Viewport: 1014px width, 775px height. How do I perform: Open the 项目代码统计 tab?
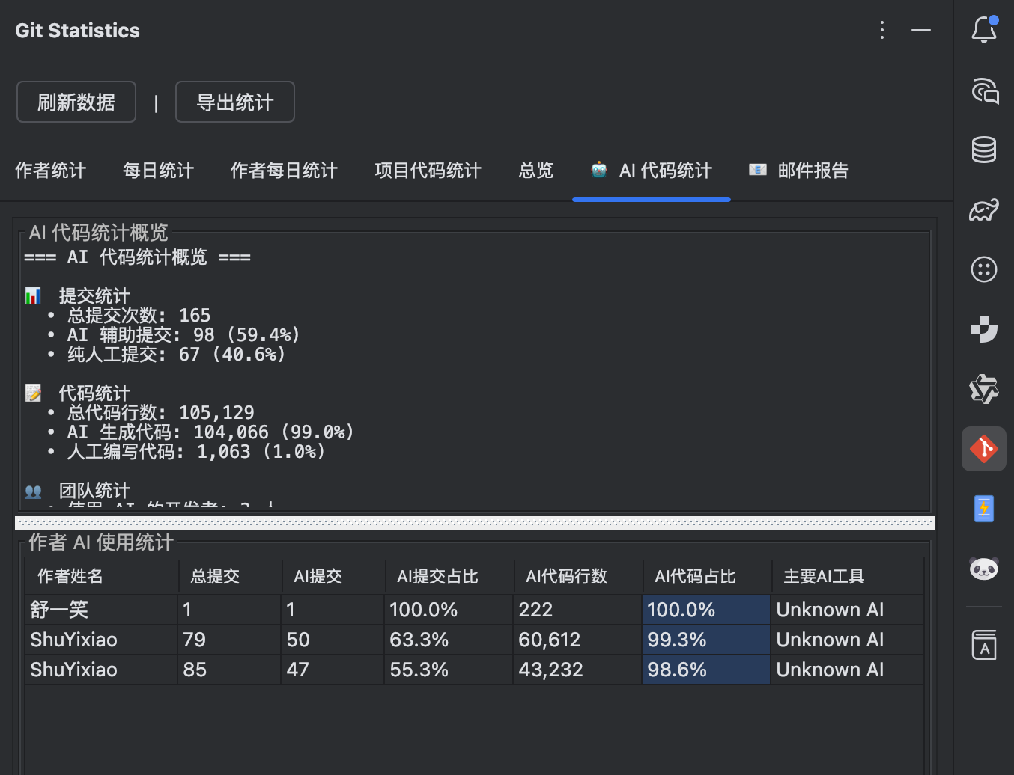click(428, 171)
